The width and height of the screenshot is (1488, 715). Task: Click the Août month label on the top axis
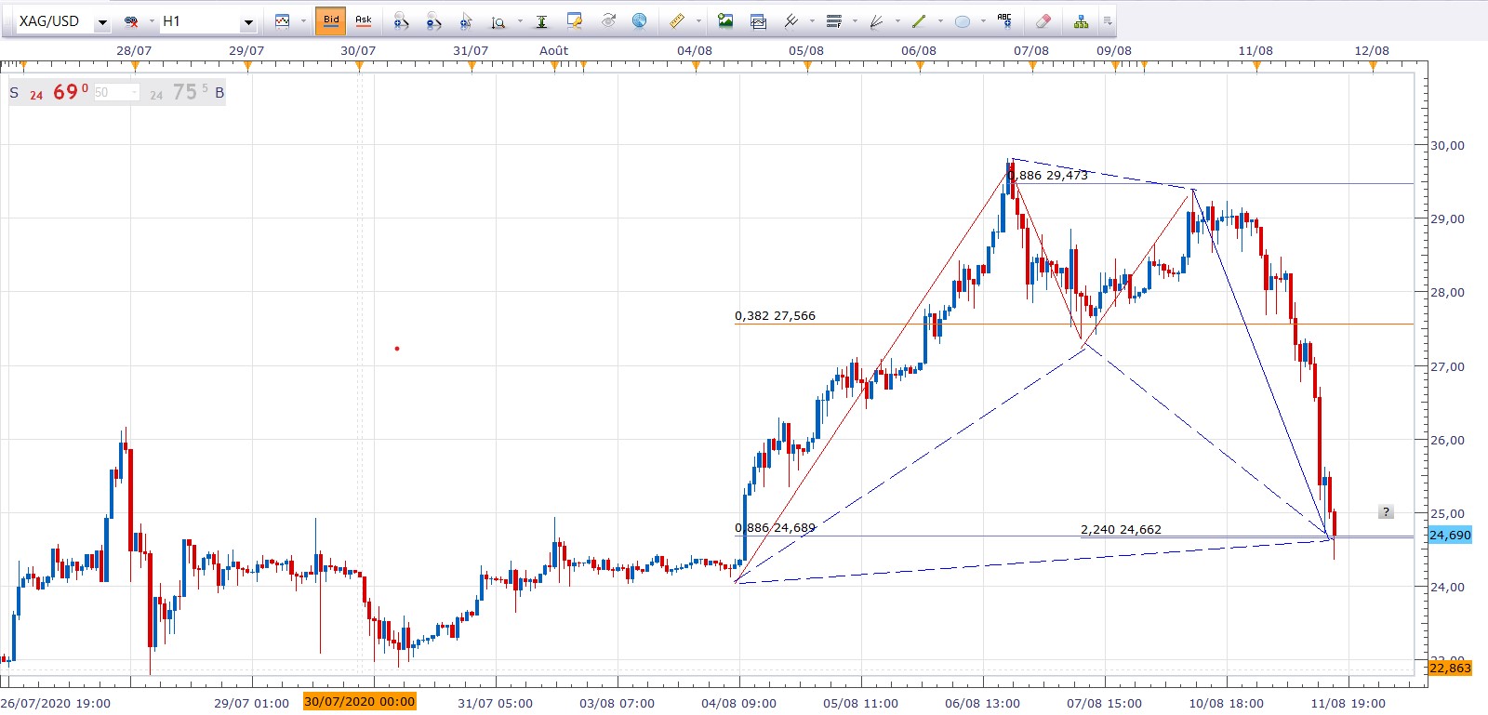554,51
